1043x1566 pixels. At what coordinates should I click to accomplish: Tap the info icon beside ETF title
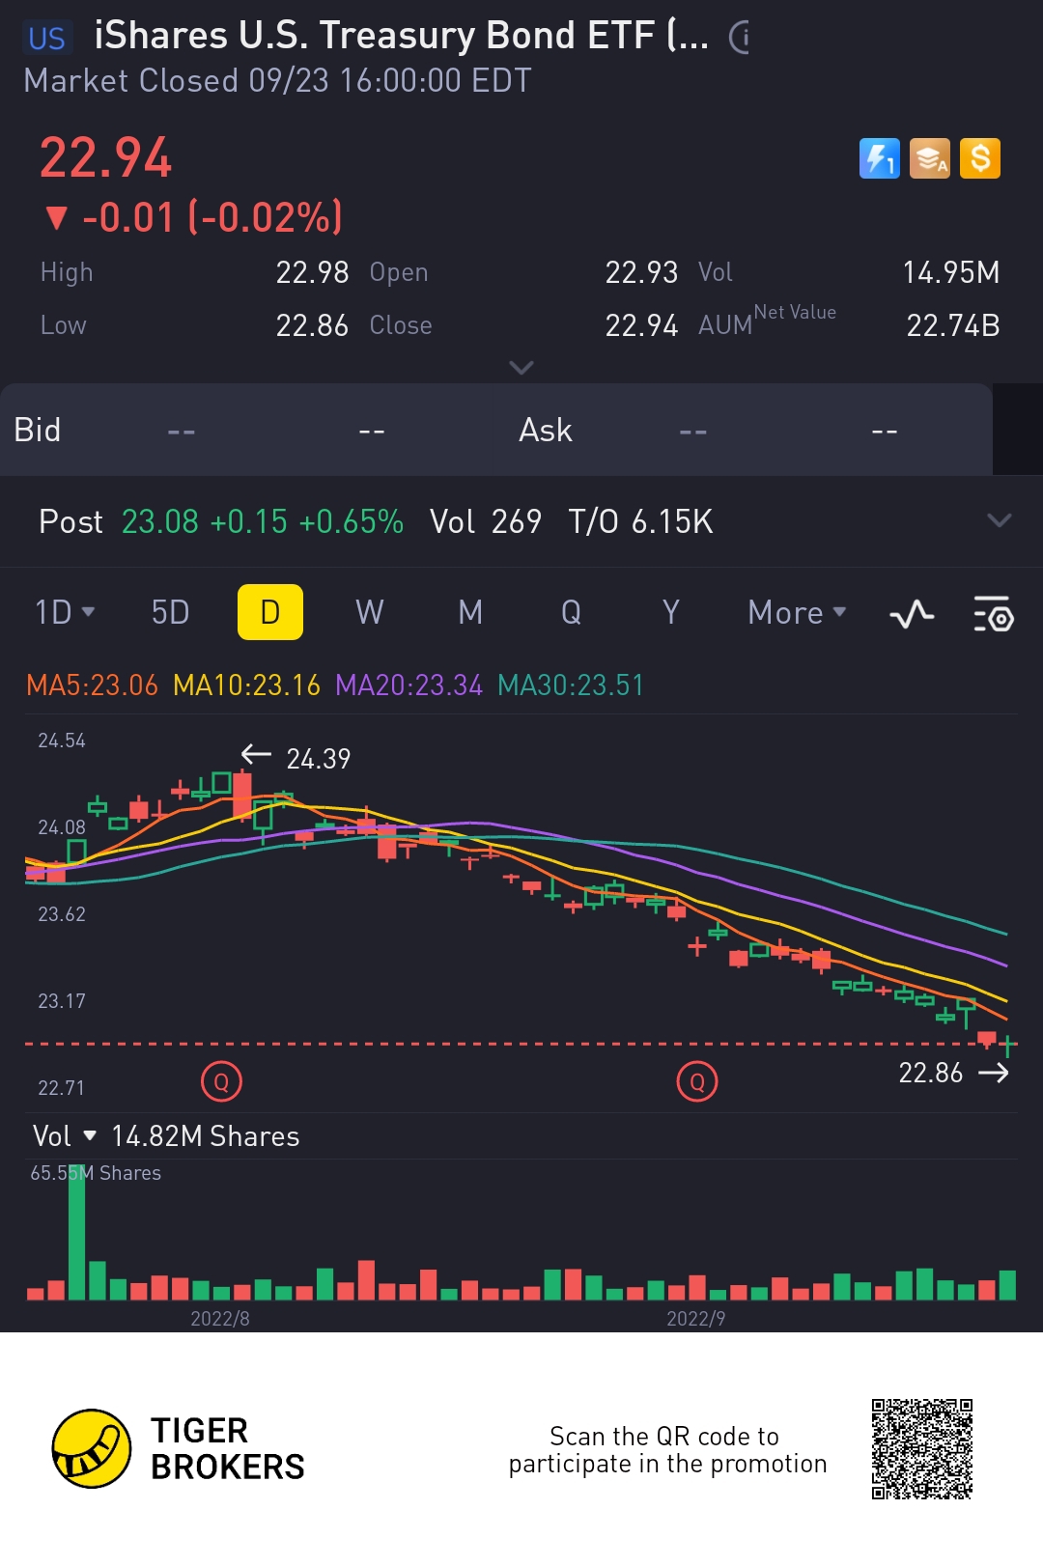pyautogui.click(x=739, y=38)
